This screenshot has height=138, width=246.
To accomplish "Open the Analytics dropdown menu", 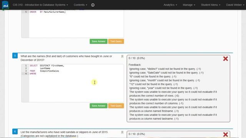I will 170,5.
